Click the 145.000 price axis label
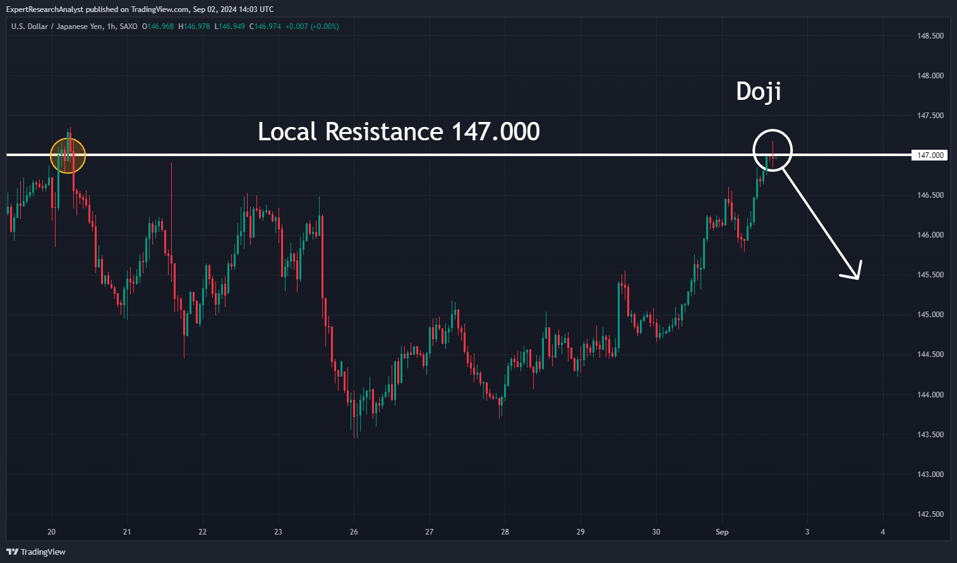Screen dimensions: 957x563 click(930, 315)
